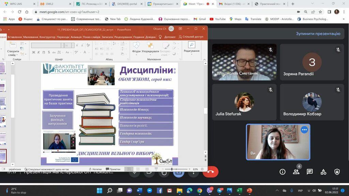Open the meeting details info icon
Image resolution: width=349 pixels, height=196 pixels.
pos(282,172)
